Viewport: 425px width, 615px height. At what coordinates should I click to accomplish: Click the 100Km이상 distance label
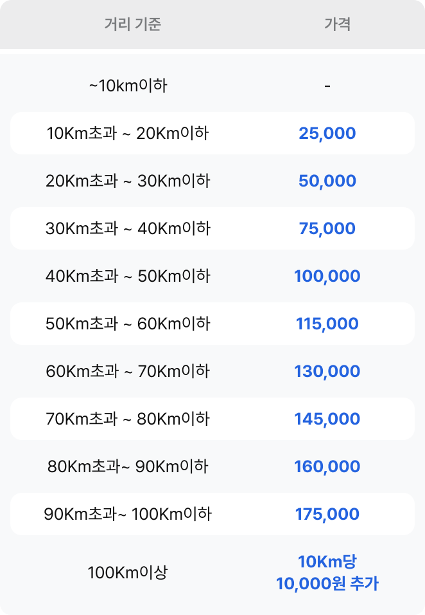[128, 572]
